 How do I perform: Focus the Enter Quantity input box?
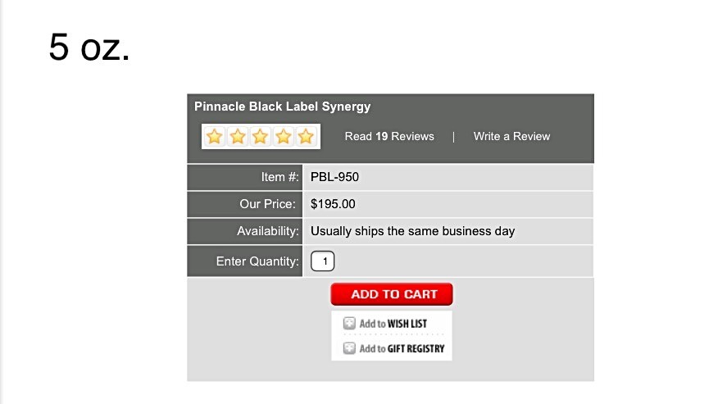pos(323,261)
